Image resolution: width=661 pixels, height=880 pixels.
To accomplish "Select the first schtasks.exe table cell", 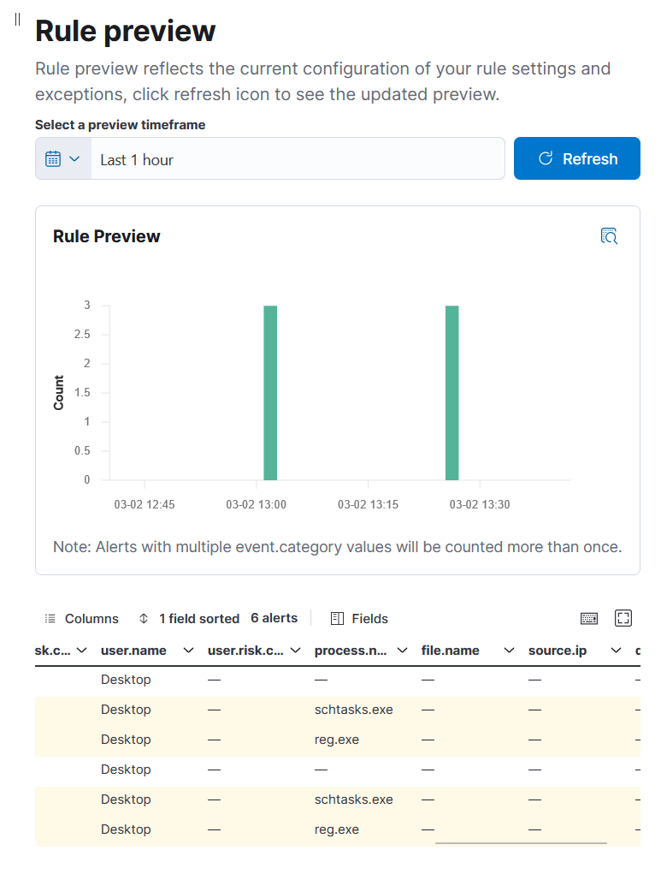I will point(354,710).
